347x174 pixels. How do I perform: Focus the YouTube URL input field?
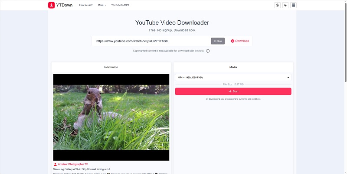click(x=151, y=41)
